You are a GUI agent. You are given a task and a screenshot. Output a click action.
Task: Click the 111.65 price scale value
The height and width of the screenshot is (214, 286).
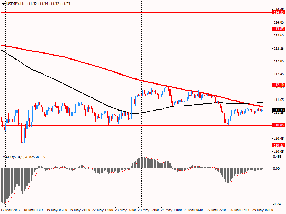279,100
